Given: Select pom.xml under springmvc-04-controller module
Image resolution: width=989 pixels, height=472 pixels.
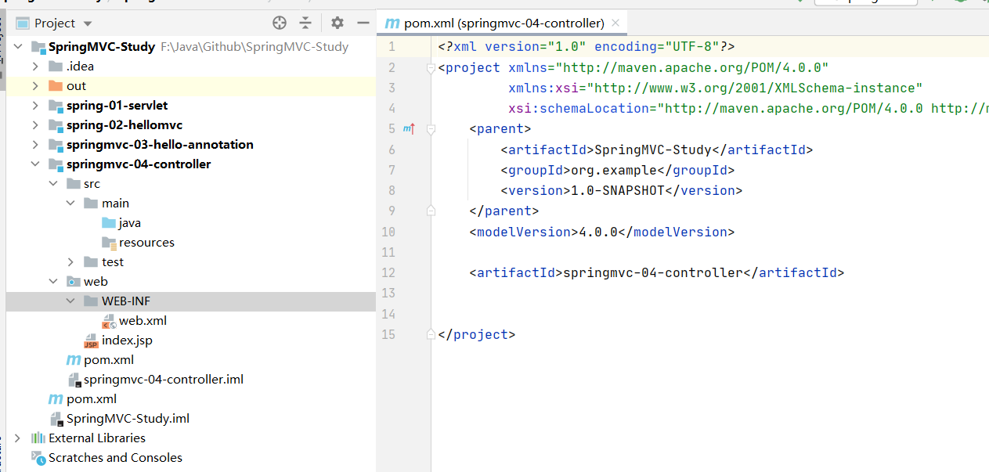Looking at the screenshot, I should click(108, 360).
